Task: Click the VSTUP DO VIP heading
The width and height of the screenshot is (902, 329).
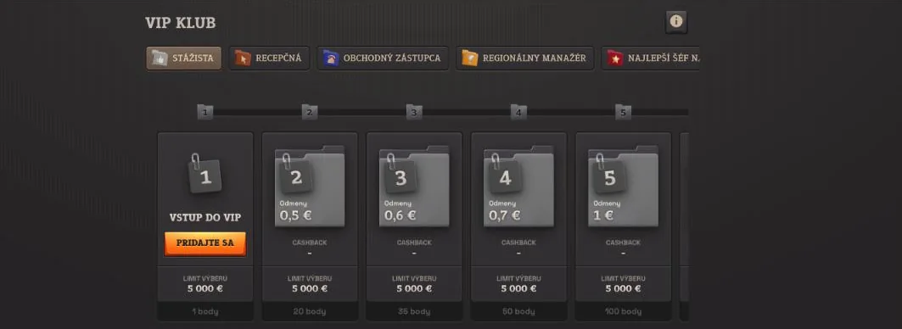Action: coord(205,217)
